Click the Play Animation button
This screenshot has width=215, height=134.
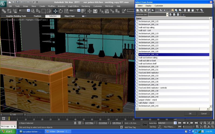(x=188, y=123)
